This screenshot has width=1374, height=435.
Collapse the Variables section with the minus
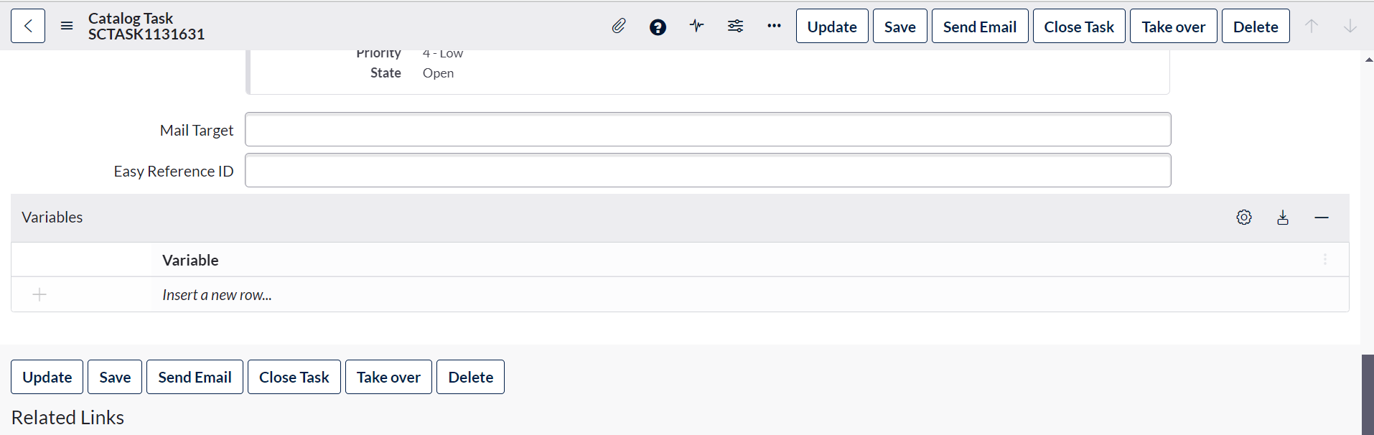[1322, 217]
